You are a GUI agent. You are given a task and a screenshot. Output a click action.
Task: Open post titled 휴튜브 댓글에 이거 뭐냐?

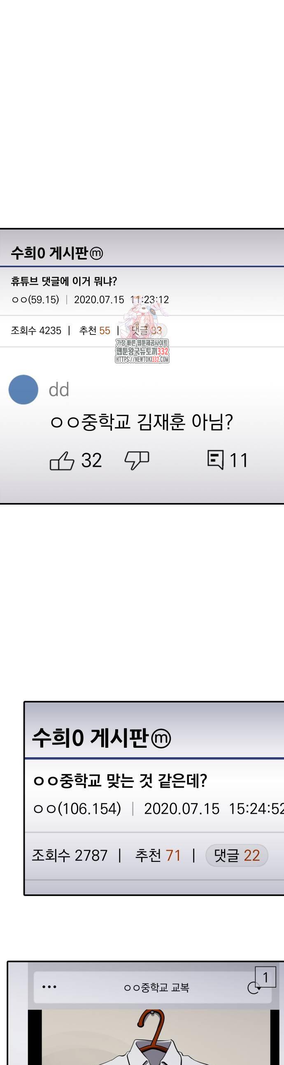coord(63,281)
